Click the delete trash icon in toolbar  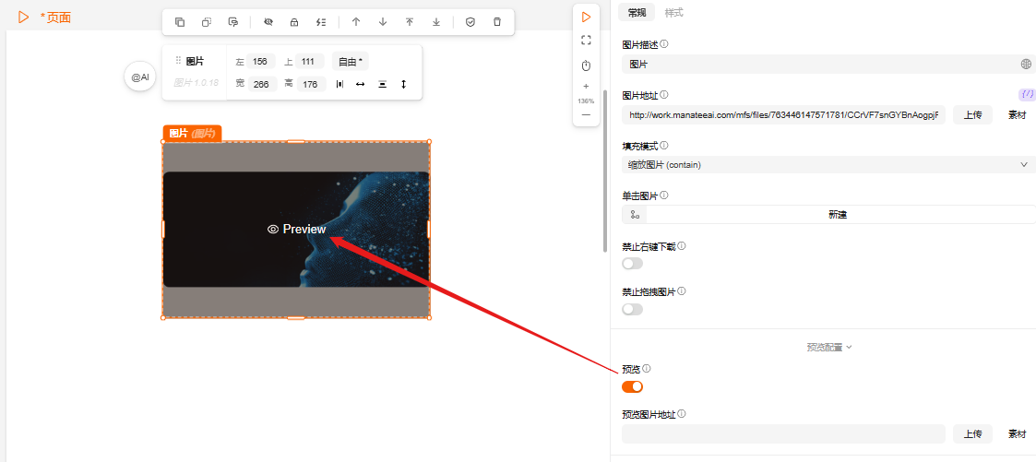coord(497,22)
